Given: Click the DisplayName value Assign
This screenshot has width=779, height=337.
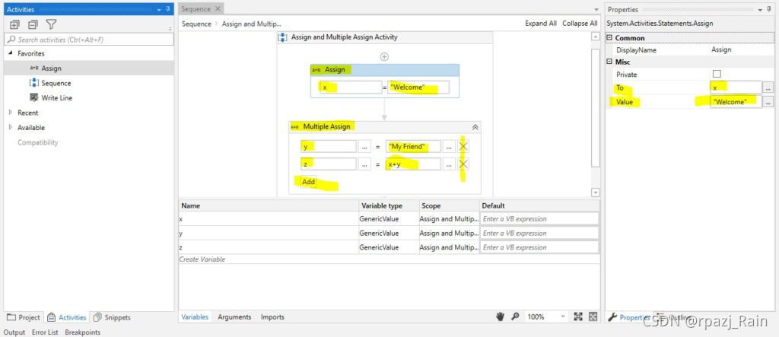Looking at the screenshot, I should coord(721,50).
